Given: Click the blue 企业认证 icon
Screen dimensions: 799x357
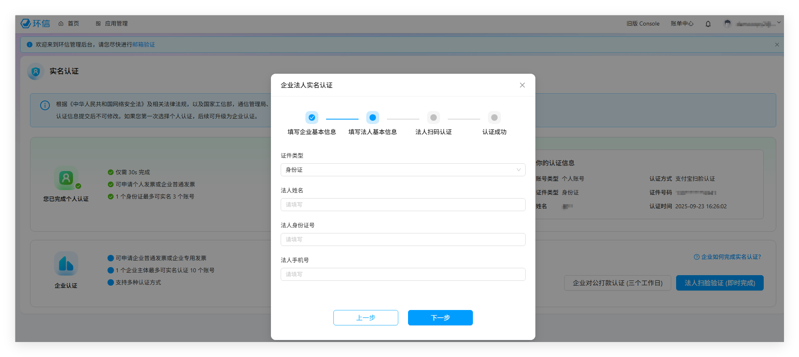Looking at the screenshot, I should [x=66, y=263].
